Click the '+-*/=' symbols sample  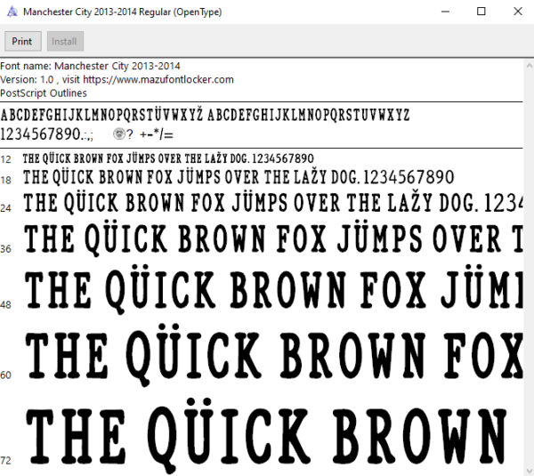click(x=157, y=134)
